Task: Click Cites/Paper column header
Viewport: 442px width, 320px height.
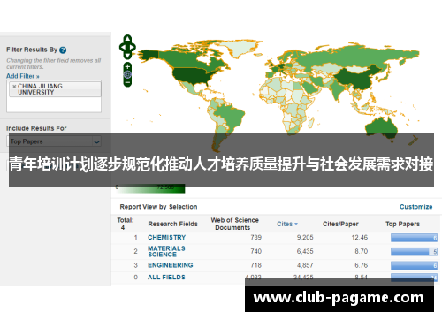Action: pyautogui.click(x=340, y=224)
